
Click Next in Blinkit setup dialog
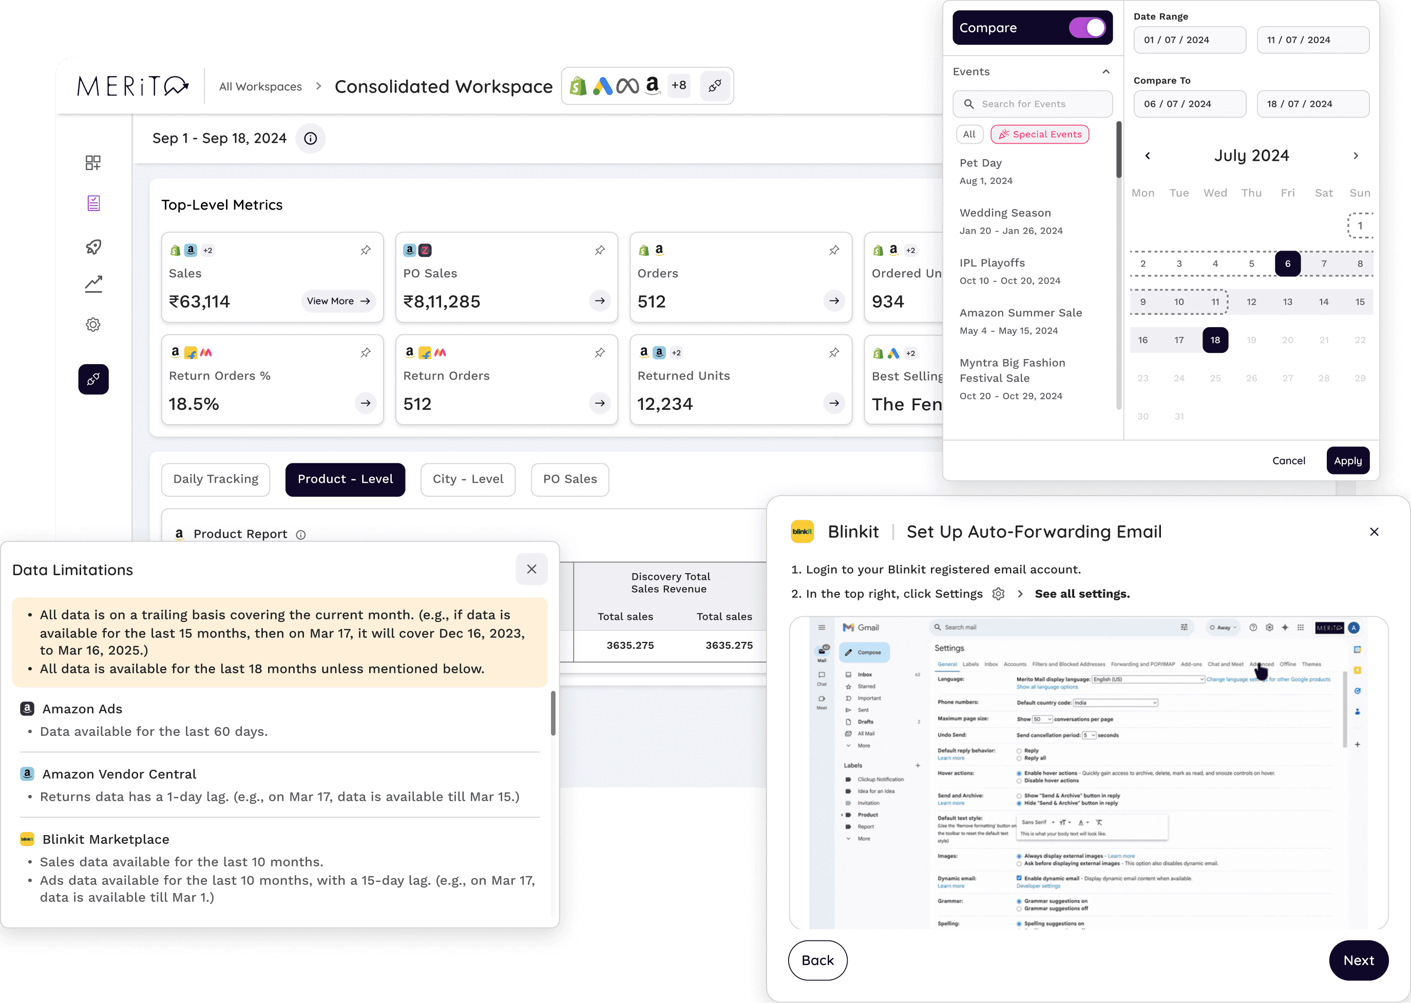pyautogui.click(x=1358, y=960)
